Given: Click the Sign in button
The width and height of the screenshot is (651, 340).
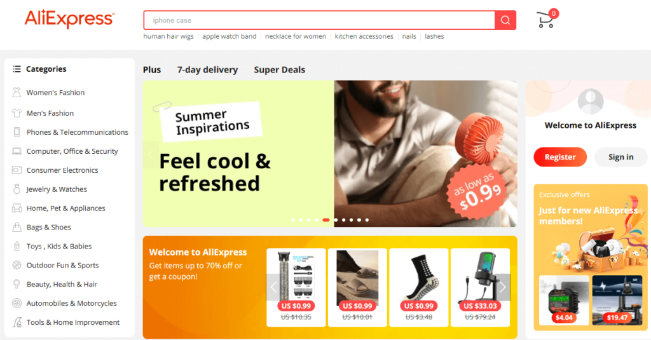Looking at the screenshot, I should (620, 157).
